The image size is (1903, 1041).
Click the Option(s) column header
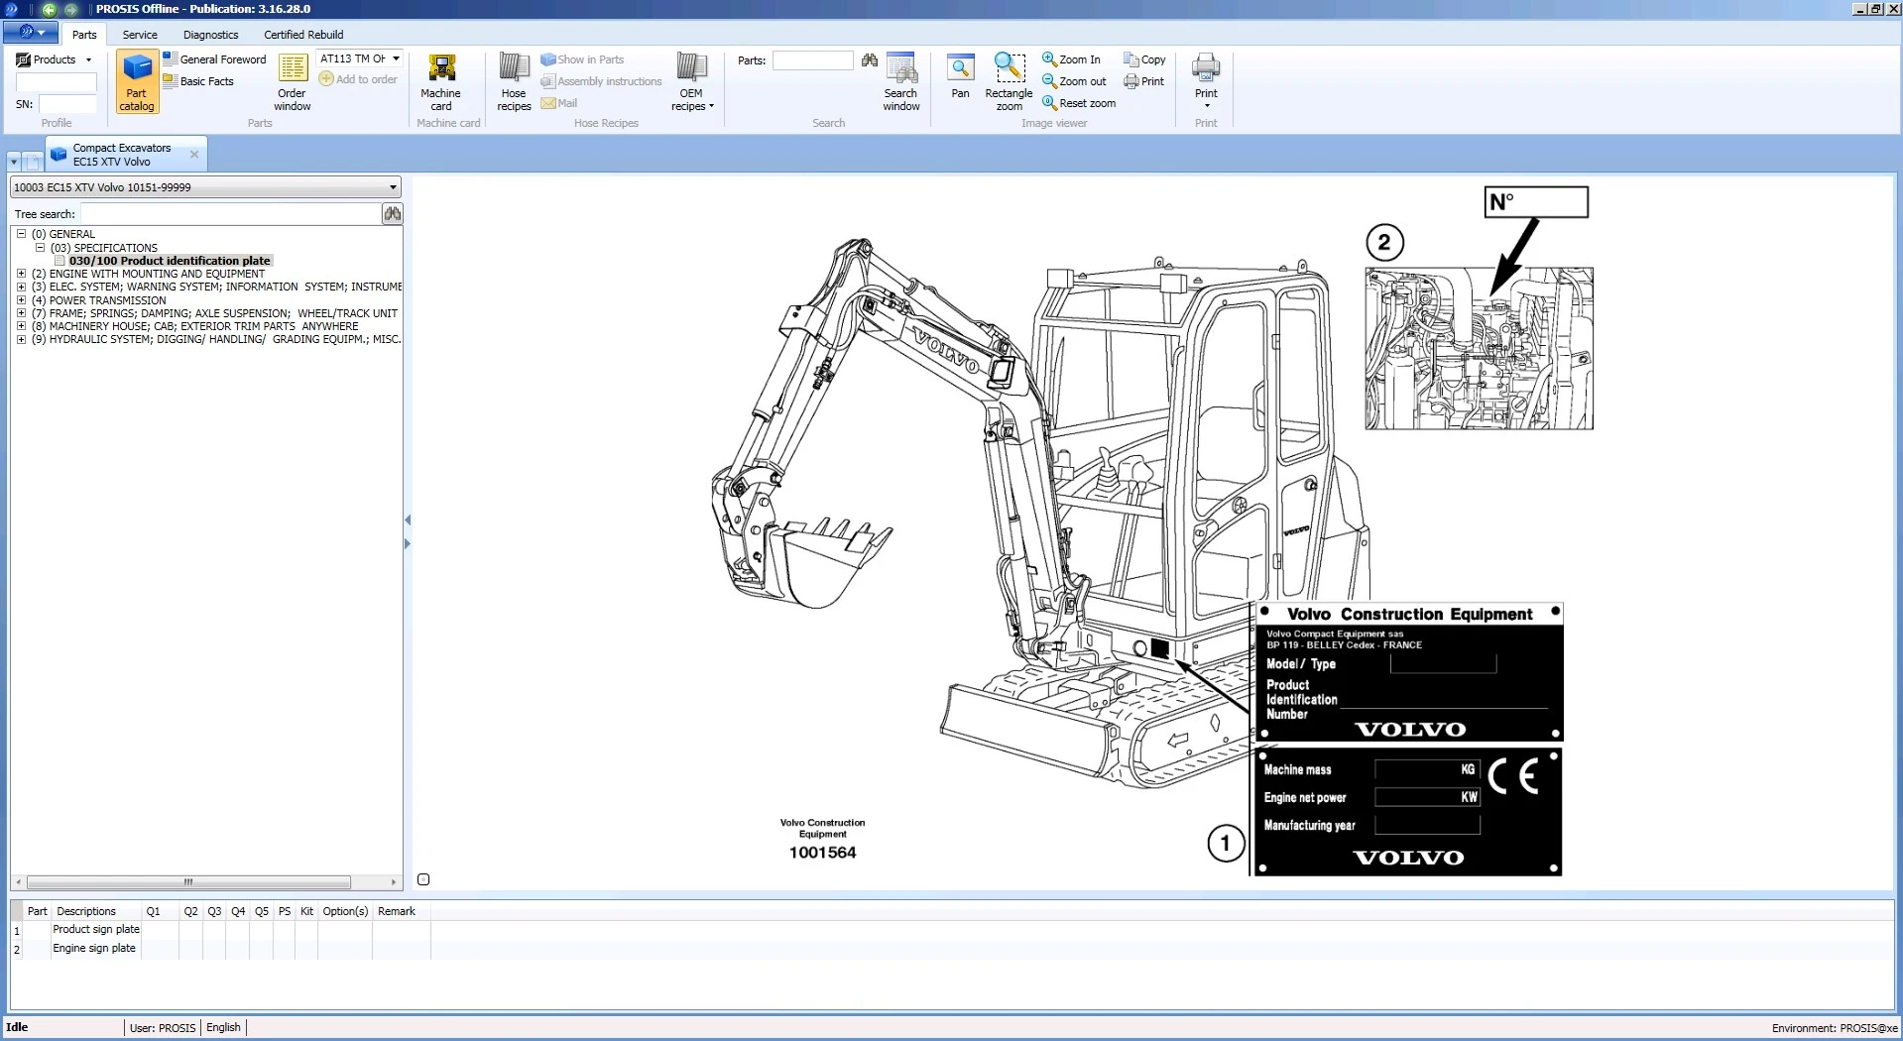345,911
